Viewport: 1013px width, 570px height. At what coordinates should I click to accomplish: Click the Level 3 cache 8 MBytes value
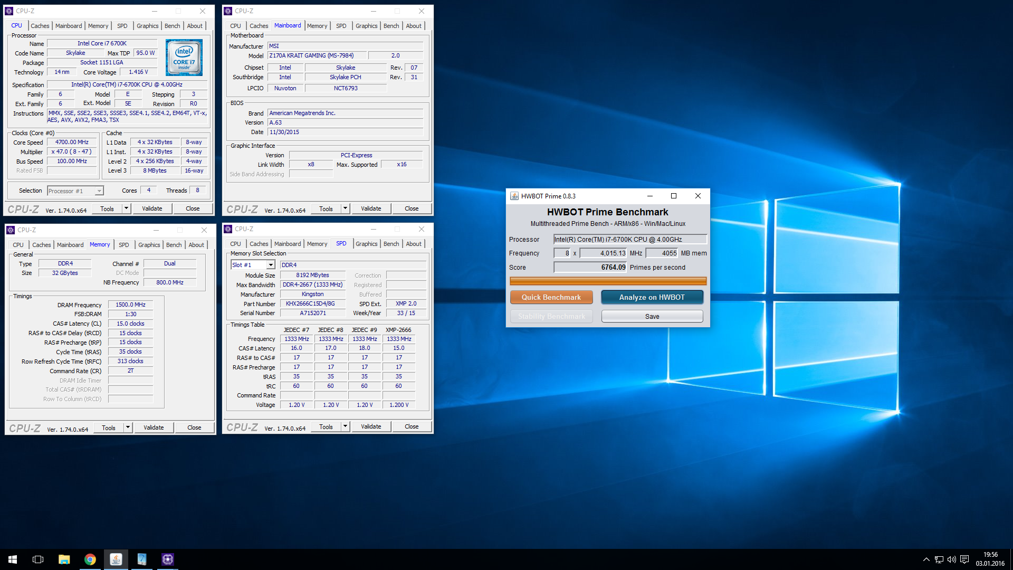tap(155, 171)
